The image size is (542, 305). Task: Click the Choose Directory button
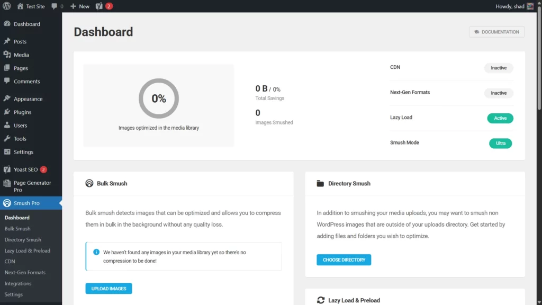coord(344,260)
